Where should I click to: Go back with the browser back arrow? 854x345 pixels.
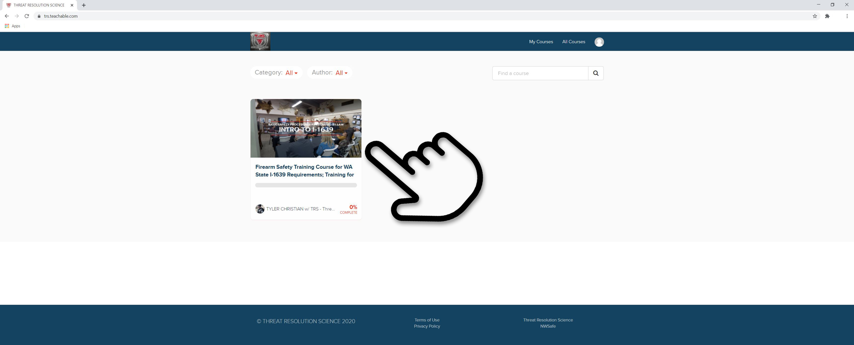[x=7, y=16]
